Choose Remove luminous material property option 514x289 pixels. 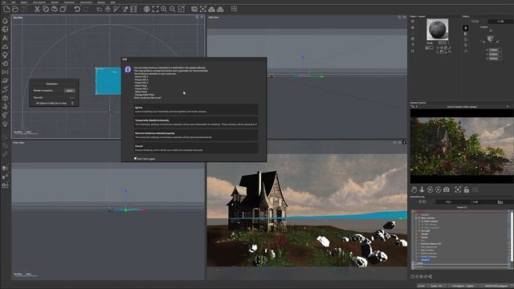pos(196,136)
